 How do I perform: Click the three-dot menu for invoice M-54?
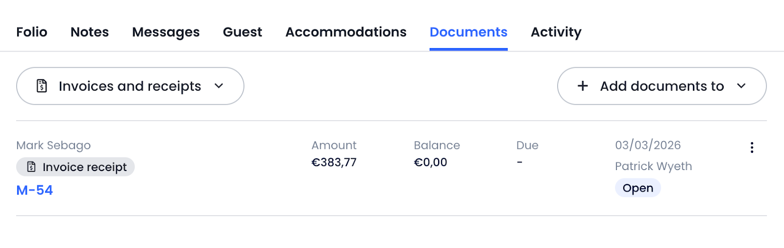tap(752, 148)
